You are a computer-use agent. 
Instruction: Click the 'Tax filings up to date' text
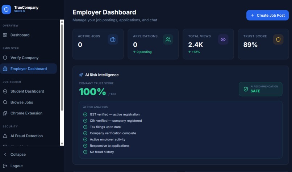pyautogui.click(x=105, y=127)
